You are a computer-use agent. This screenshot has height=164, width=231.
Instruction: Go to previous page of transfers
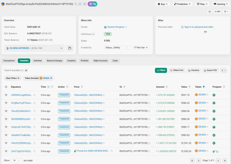click(199, 161)
